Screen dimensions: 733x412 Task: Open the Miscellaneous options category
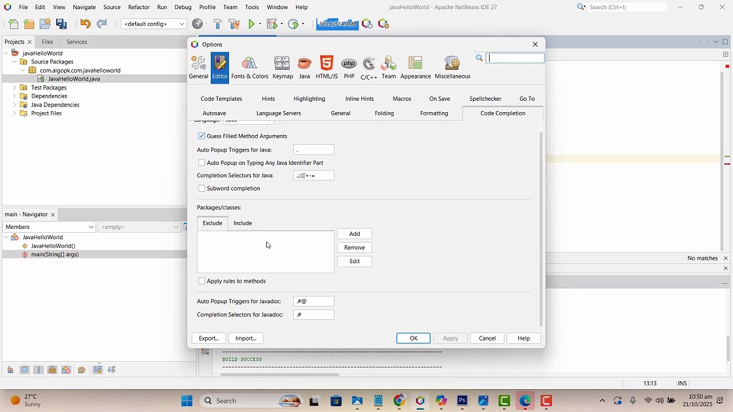[x=452, y=68]
